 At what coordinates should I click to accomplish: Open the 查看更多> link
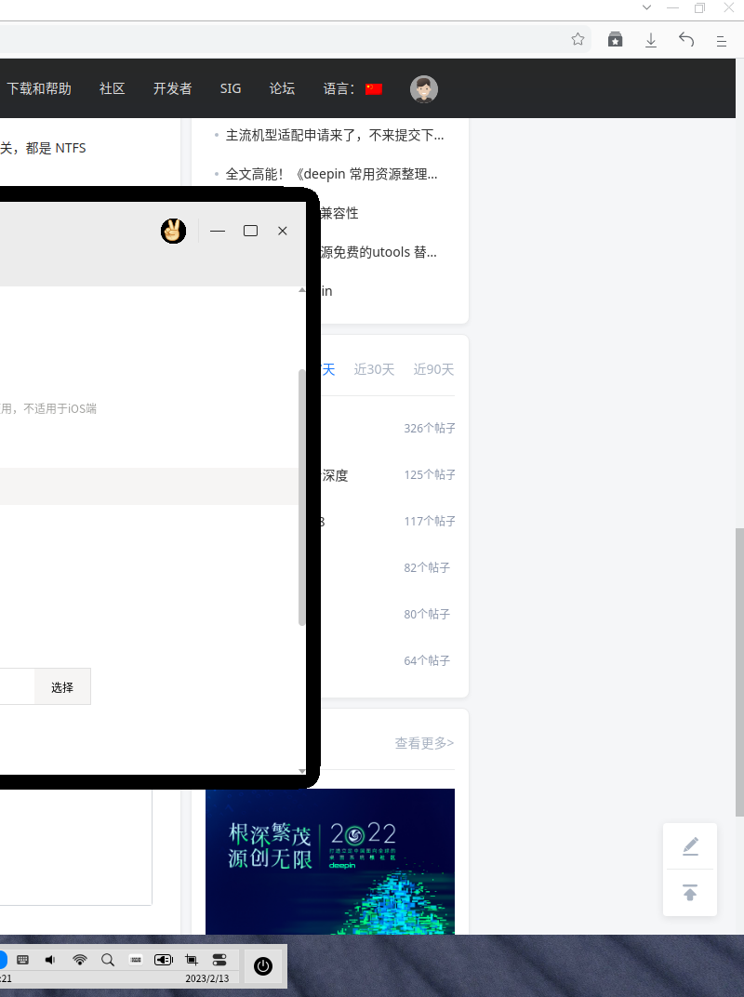pos(424,743)
